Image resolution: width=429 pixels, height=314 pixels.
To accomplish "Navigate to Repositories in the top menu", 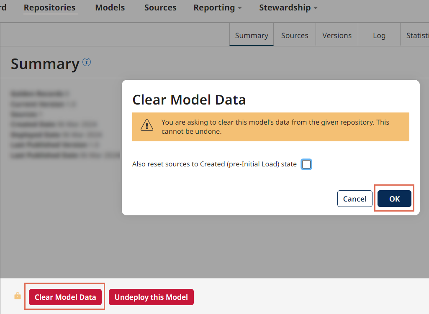I will 50,7.
